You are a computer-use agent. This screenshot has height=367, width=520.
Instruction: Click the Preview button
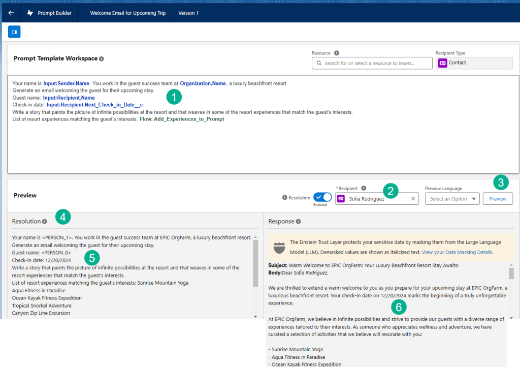pyautogui.click(x=498, y=199)
